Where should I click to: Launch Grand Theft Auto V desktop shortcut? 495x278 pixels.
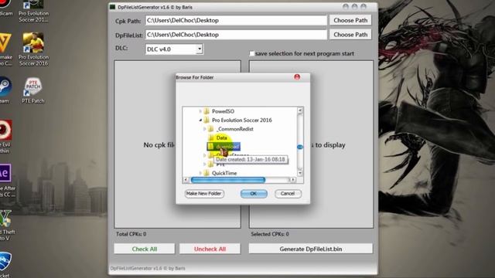(6, 225)
